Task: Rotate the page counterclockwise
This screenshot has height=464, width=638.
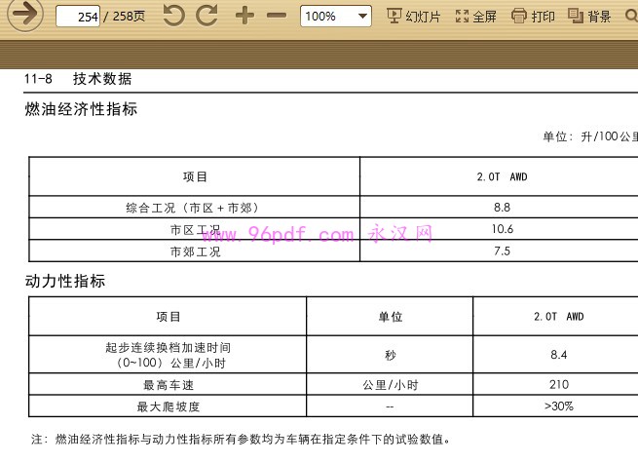Action: click(x=174, y=16)
